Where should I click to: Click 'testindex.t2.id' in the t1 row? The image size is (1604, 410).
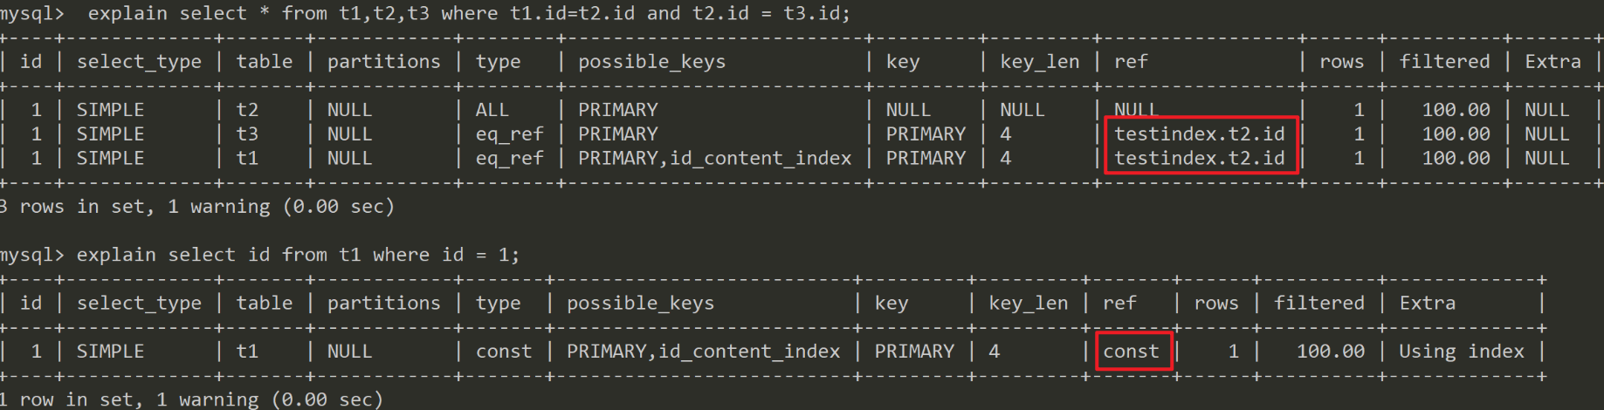tap(1199, 159)
